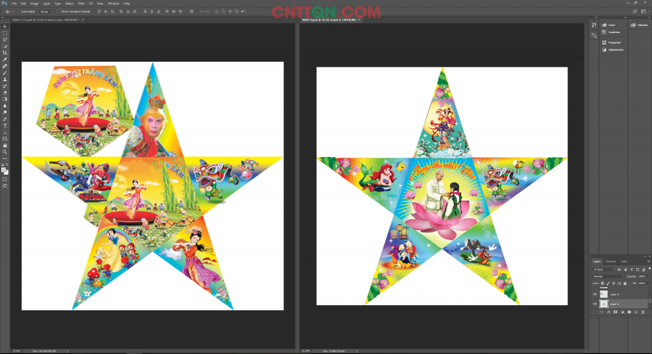Select the Pen tool
Screen dimensions: 652x354
pos(5,119)
